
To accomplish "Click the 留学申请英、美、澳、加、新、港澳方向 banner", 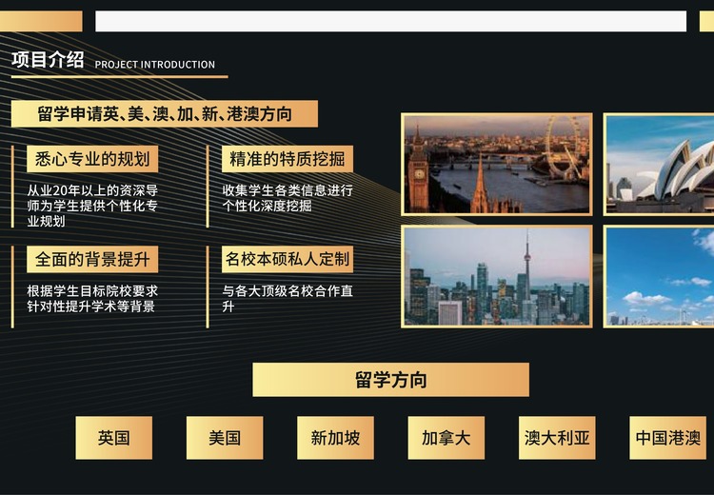I will coord(165,114).
